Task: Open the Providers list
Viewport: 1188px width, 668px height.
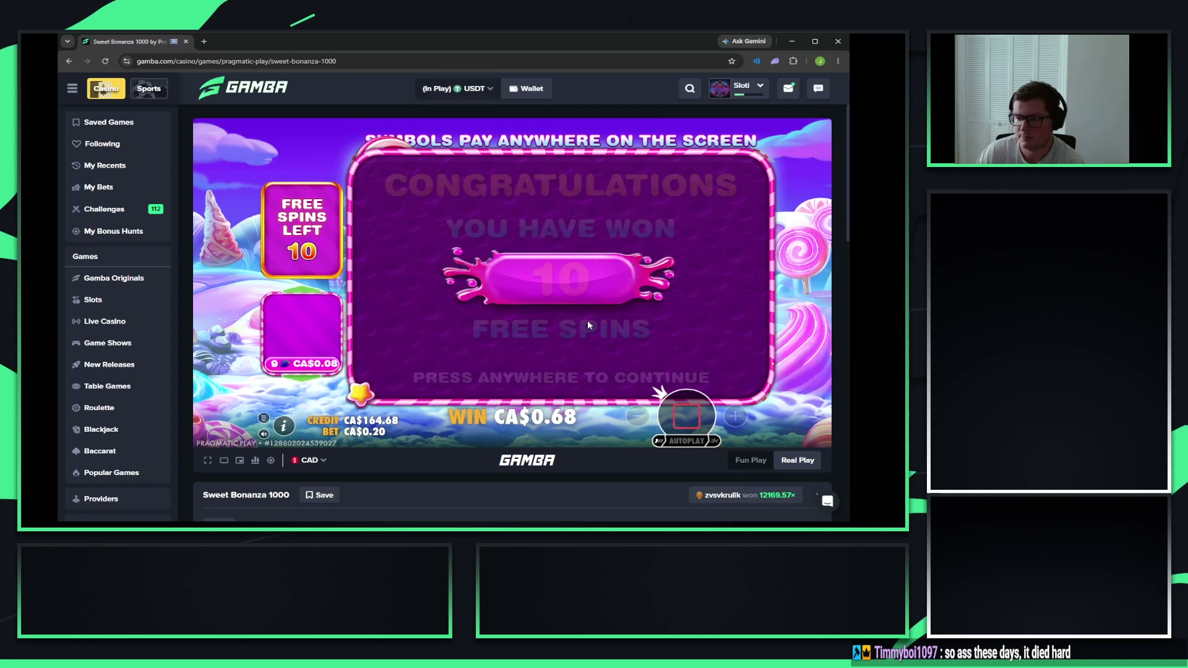Action: (x=118, y=499)
